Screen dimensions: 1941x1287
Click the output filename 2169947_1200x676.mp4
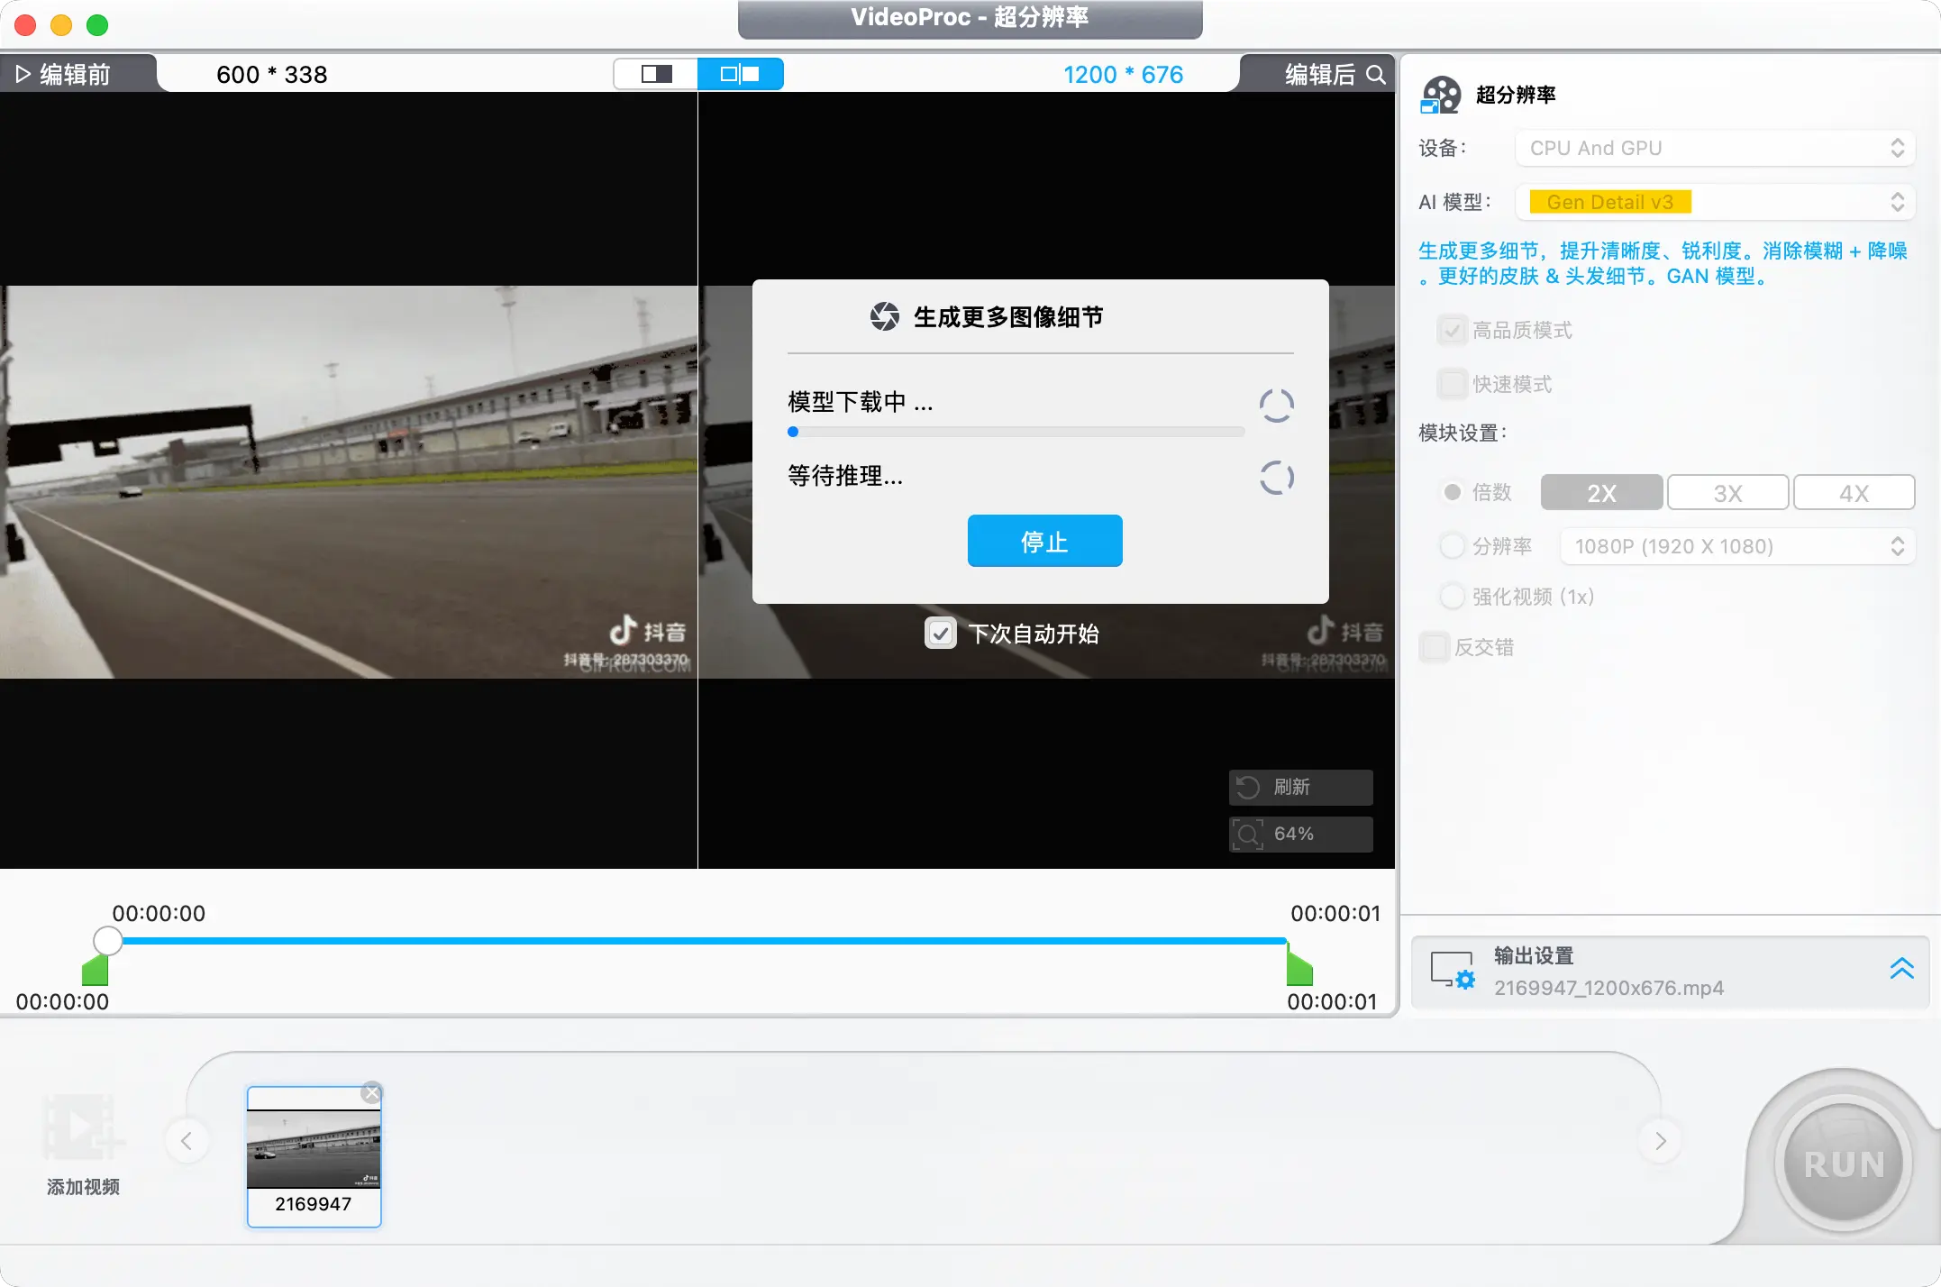pos(1608,988)
